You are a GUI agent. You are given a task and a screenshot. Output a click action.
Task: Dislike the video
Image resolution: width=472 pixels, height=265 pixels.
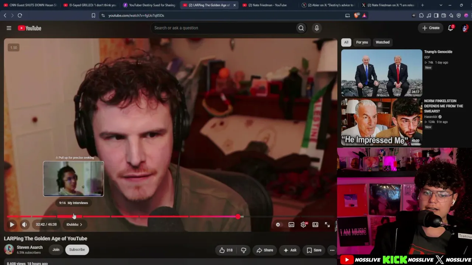(x=244, y=250)
